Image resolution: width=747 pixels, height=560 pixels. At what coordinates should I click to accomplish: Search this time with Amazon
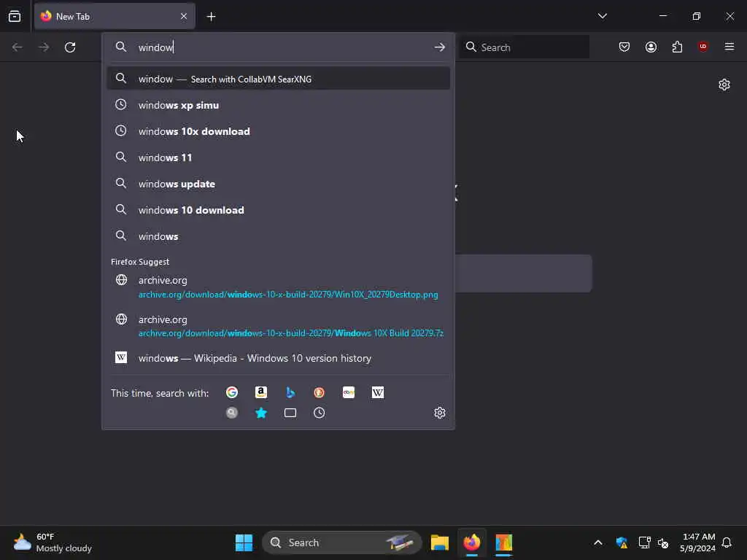(261, 392)
